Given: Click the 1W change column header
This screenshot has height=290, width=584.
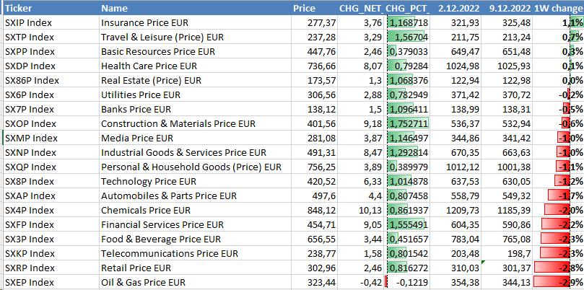Looking at the screenshot, I should point(558,8).
